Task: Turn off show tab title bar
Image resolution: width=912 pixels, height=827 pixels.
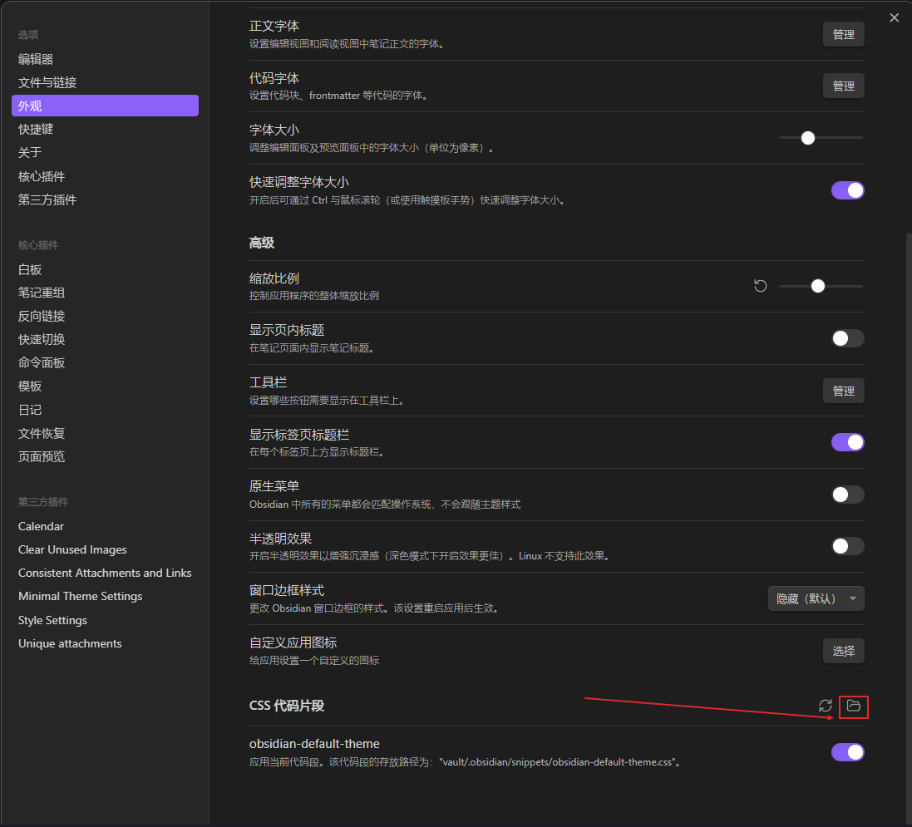Action: pyautogui.click(x=847, y=442)
